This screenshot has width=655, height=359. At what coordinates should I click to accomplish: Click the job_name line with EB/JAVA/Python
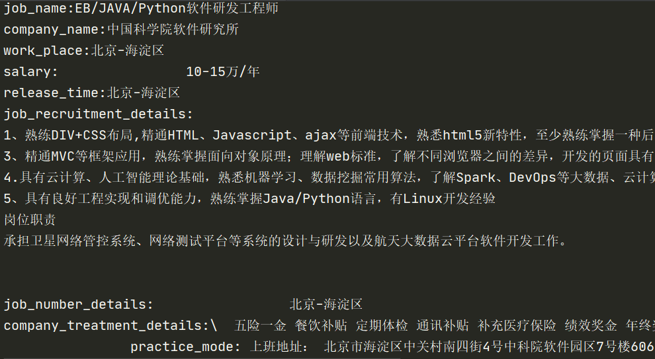click(x=141, y=9)
